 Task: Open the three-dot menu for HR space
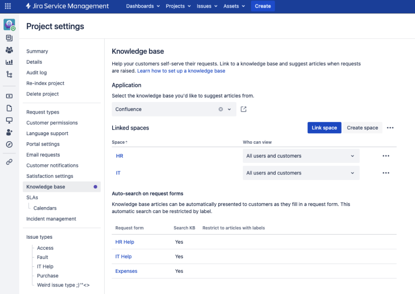click(386, 156)
